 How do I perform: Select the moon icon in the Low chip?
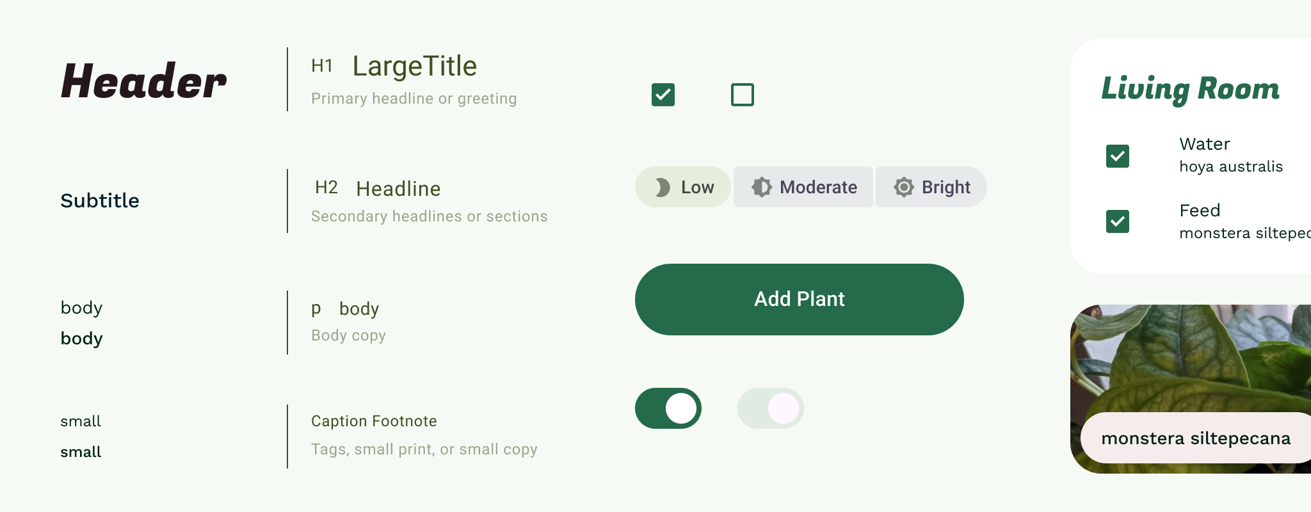[x=663, y=188]
